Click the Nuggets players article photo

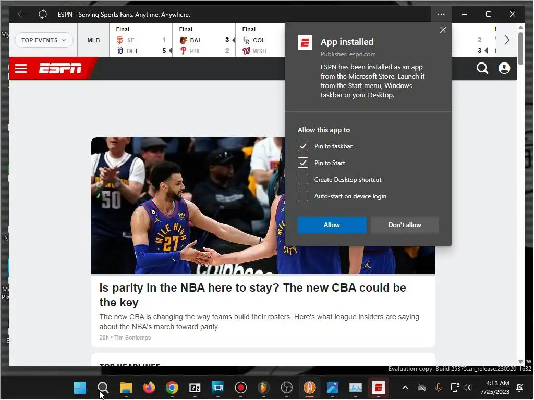tap(188, 206)
